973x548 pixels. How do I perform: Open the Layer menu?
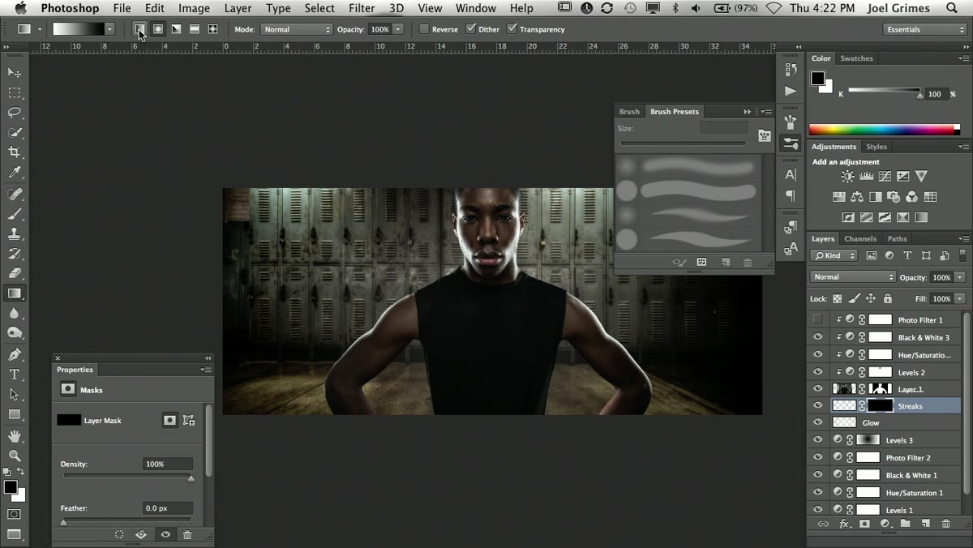coord(238,8)
